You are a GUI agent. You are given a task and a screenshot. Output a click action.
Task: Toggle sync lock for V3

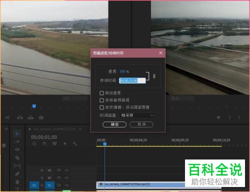point(58,170)
